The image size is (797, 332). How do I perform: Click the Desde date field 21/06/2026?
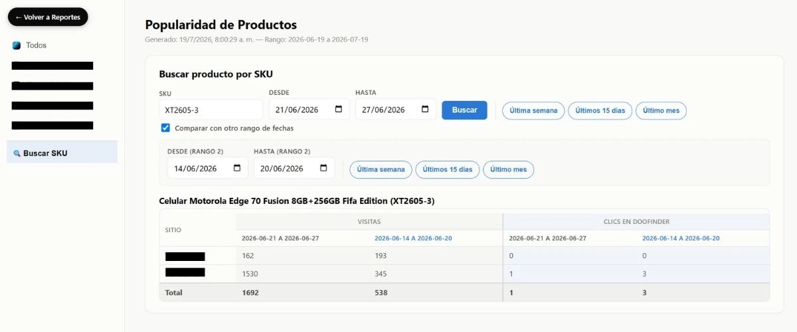[309, 110]
